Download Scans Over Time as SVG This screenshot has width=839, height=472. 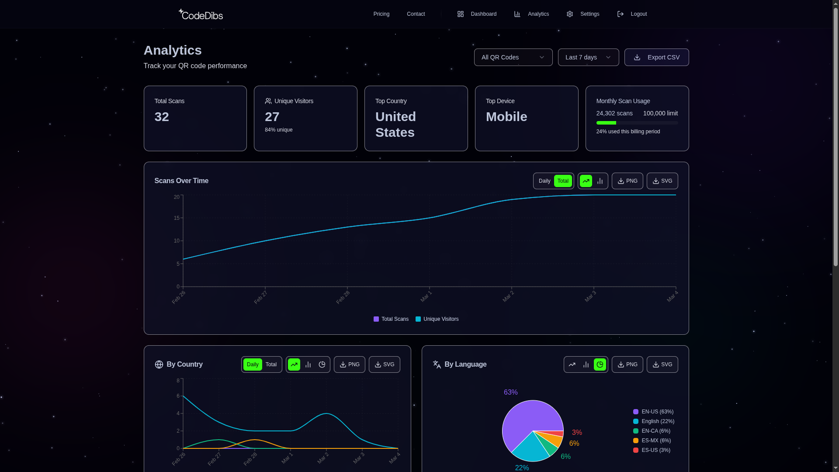(x=662, y=181)
